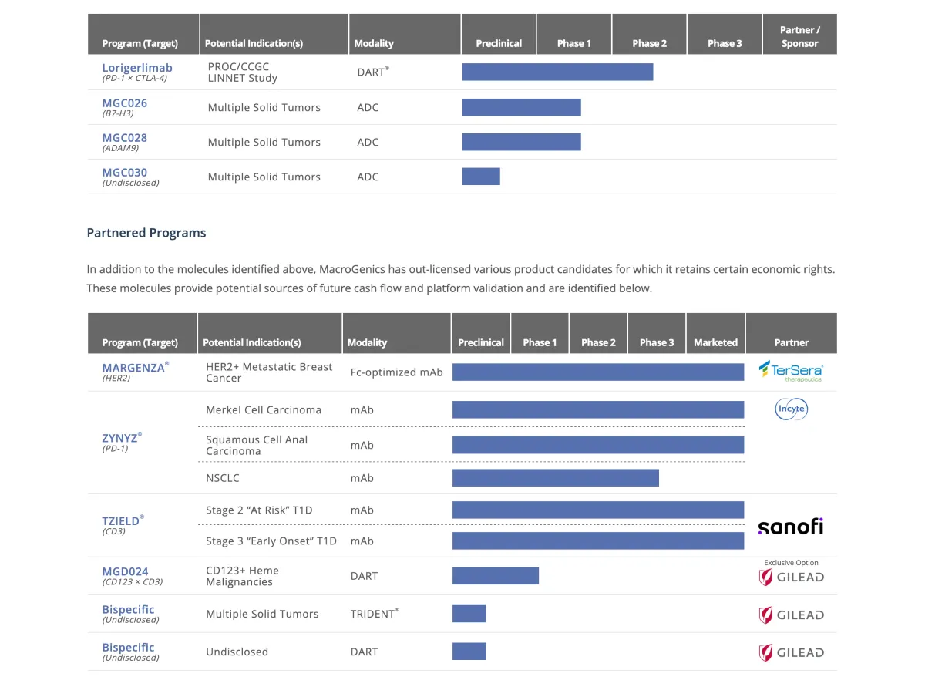Screen dimensions: 925x687
Task: Open the TZIELD program link
Action: (x=121, y=520)
